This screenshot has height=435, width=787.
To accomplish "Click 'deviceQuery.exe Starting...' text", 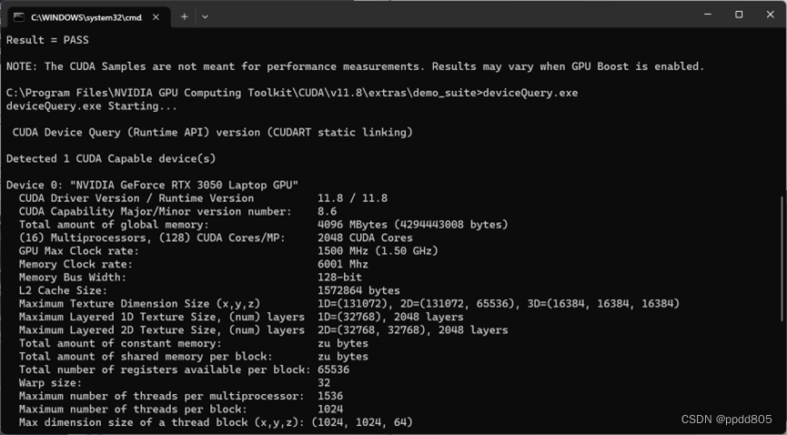I will click(91, 106).
